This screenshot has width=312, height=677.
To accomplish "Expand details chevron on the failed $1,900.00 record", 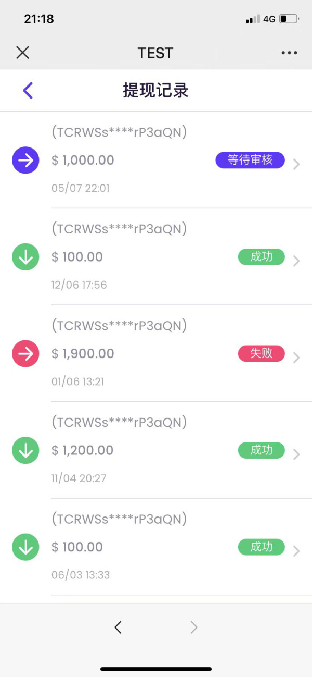I will coord(296,358).
